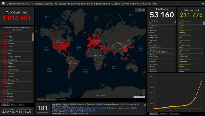Click the 3 203 deaths Hubei China entry

(x=161, y=37)
